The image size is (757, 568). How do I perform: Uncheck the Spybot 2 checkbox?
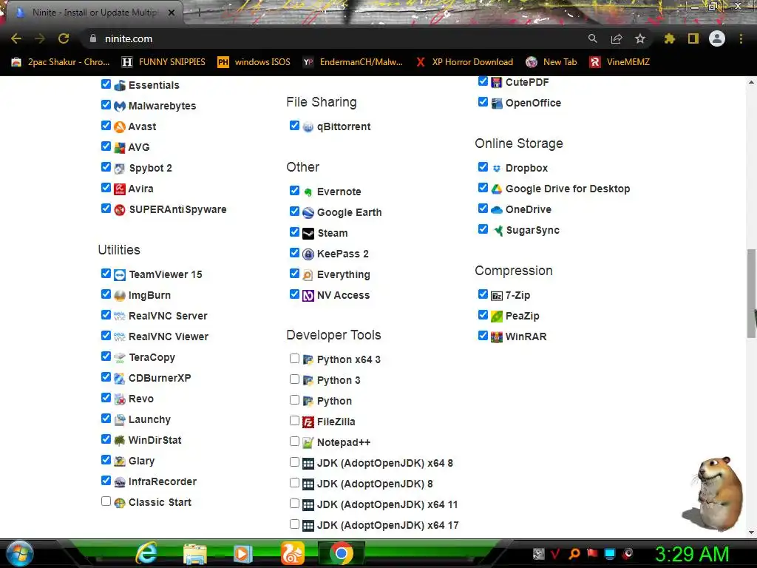point(106,166)
